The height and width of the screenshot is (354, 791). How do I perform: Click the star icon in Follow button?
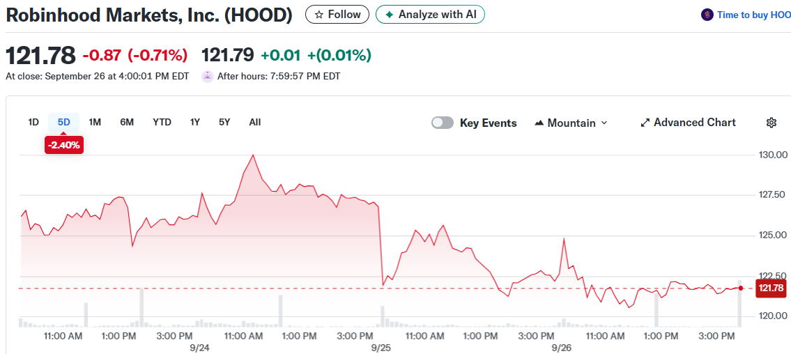pyautogui.click(x=318, y=15)
